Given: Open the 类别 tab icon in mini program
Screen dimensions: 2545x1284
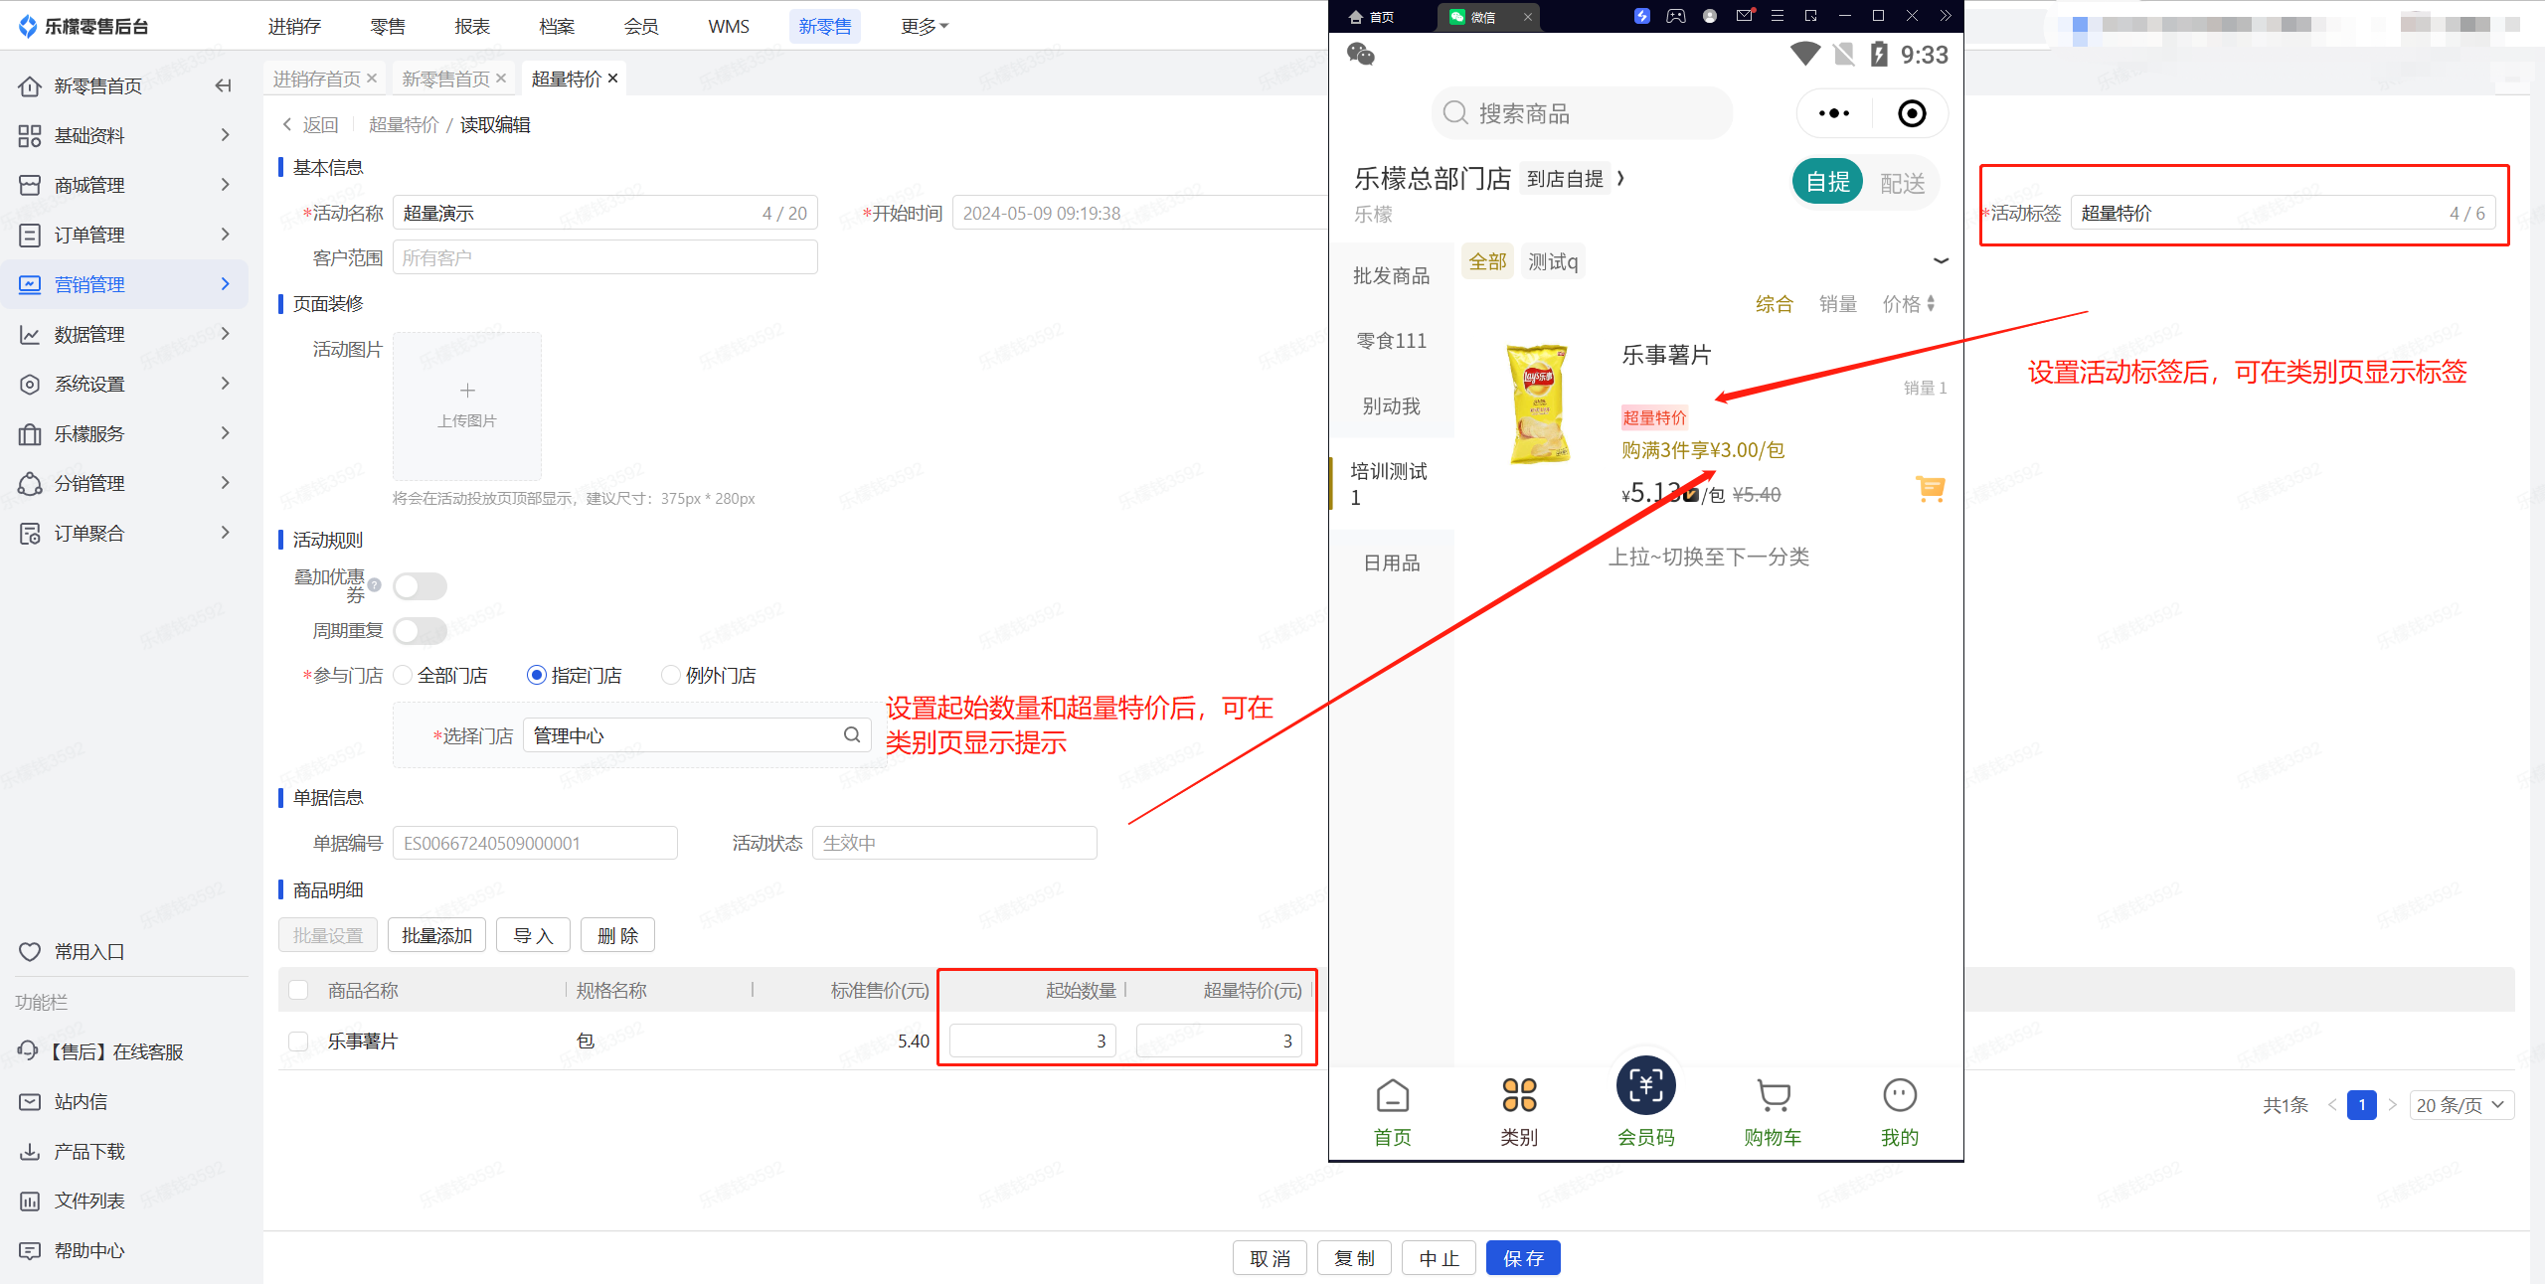Looking at the screenshot, I should (x=1519, y=1095).
